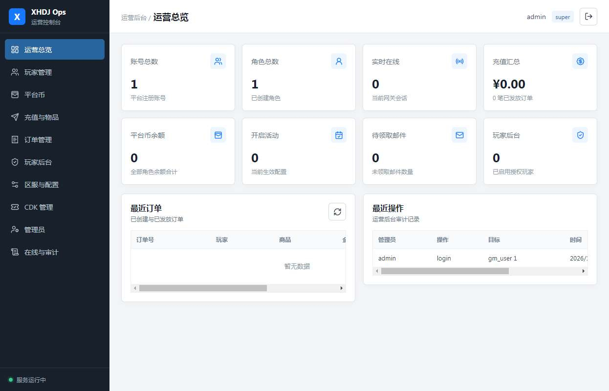Viewport: 609px width, 391px height.
Task: Click the 管理员 column header in 最近操作
Action: pos(387,239)
